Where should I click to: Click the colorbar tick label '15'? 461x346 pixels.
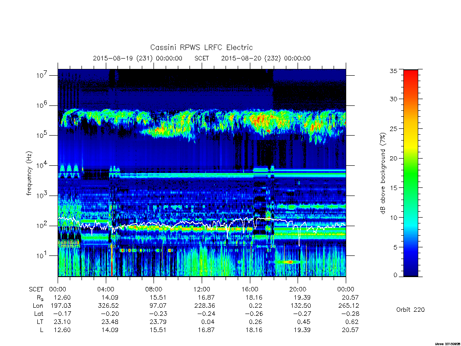tap(393, 188)
